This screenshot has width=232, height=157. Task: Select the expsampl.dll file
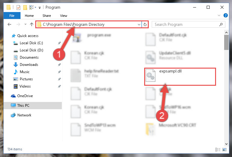[x=180, y=76]
